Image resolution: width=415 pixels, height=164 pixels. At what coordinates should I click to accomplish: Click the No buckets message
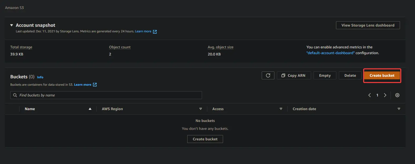205,121
